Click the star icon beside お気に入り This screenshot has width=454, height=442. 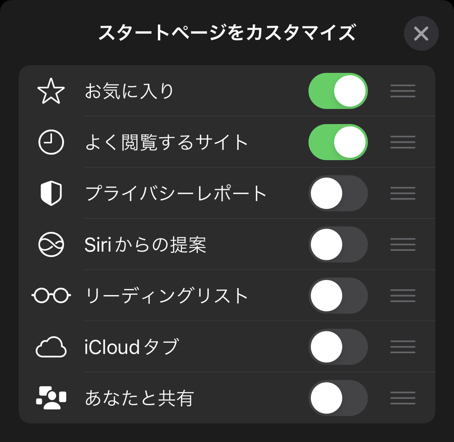point(51,92)
